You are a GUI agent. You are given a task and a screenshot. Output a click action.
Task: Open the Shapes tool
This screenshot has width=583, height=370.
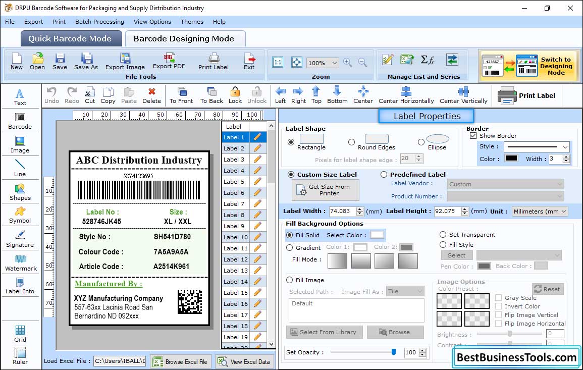pos(20,192)
